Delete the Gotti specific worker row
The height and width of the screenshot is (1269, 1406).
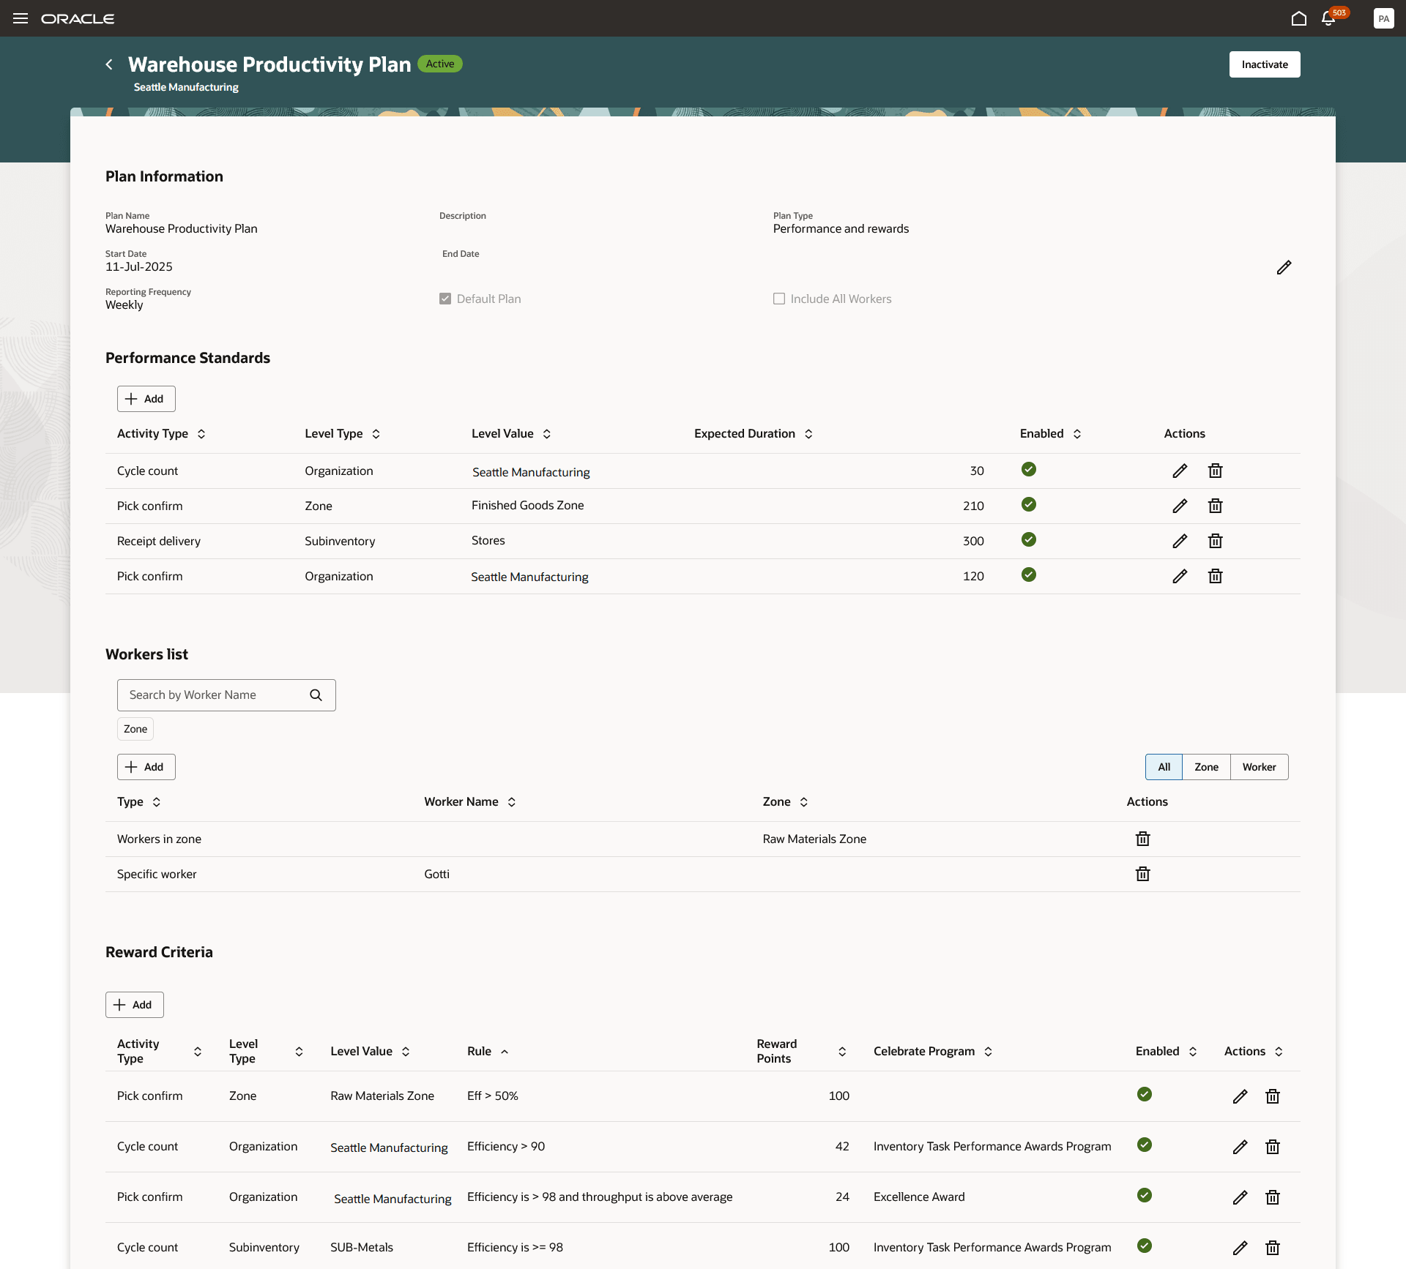tap(1142, 874)
